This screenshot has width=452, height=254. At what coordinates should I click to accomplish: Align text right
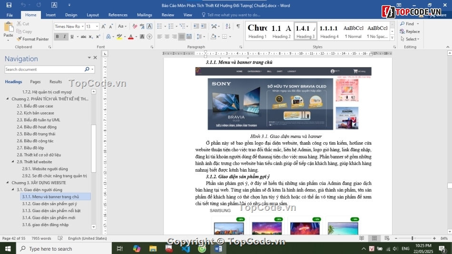click(174, 37)
